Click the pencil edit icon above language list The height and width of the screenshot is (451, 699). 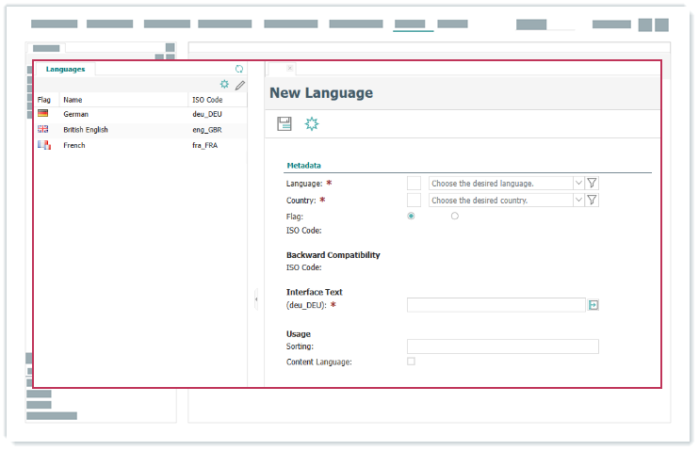(x=240, y=85)
